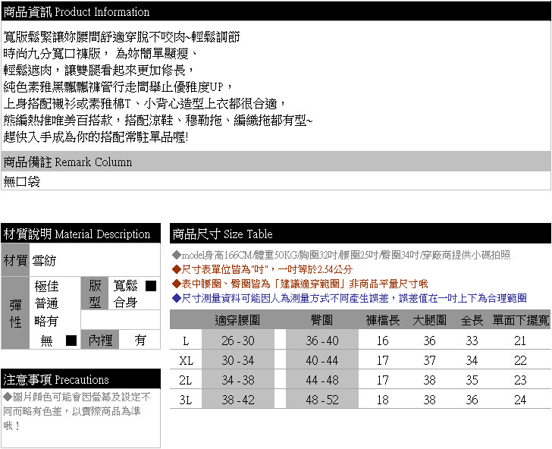The image size is (552, 449).
Task: Click the 適穿腰圍 column header
Action: (x=237, y=320)
